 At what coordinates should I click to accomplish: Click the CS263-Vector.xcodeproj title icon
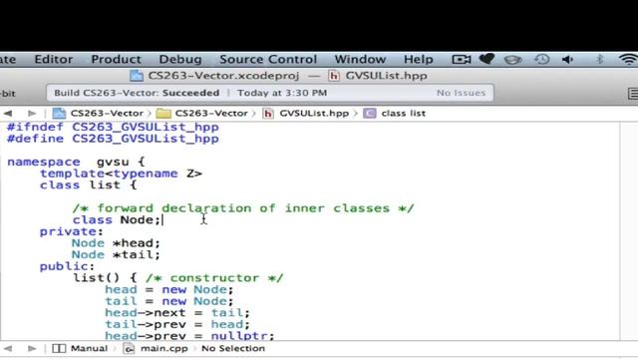137,76
